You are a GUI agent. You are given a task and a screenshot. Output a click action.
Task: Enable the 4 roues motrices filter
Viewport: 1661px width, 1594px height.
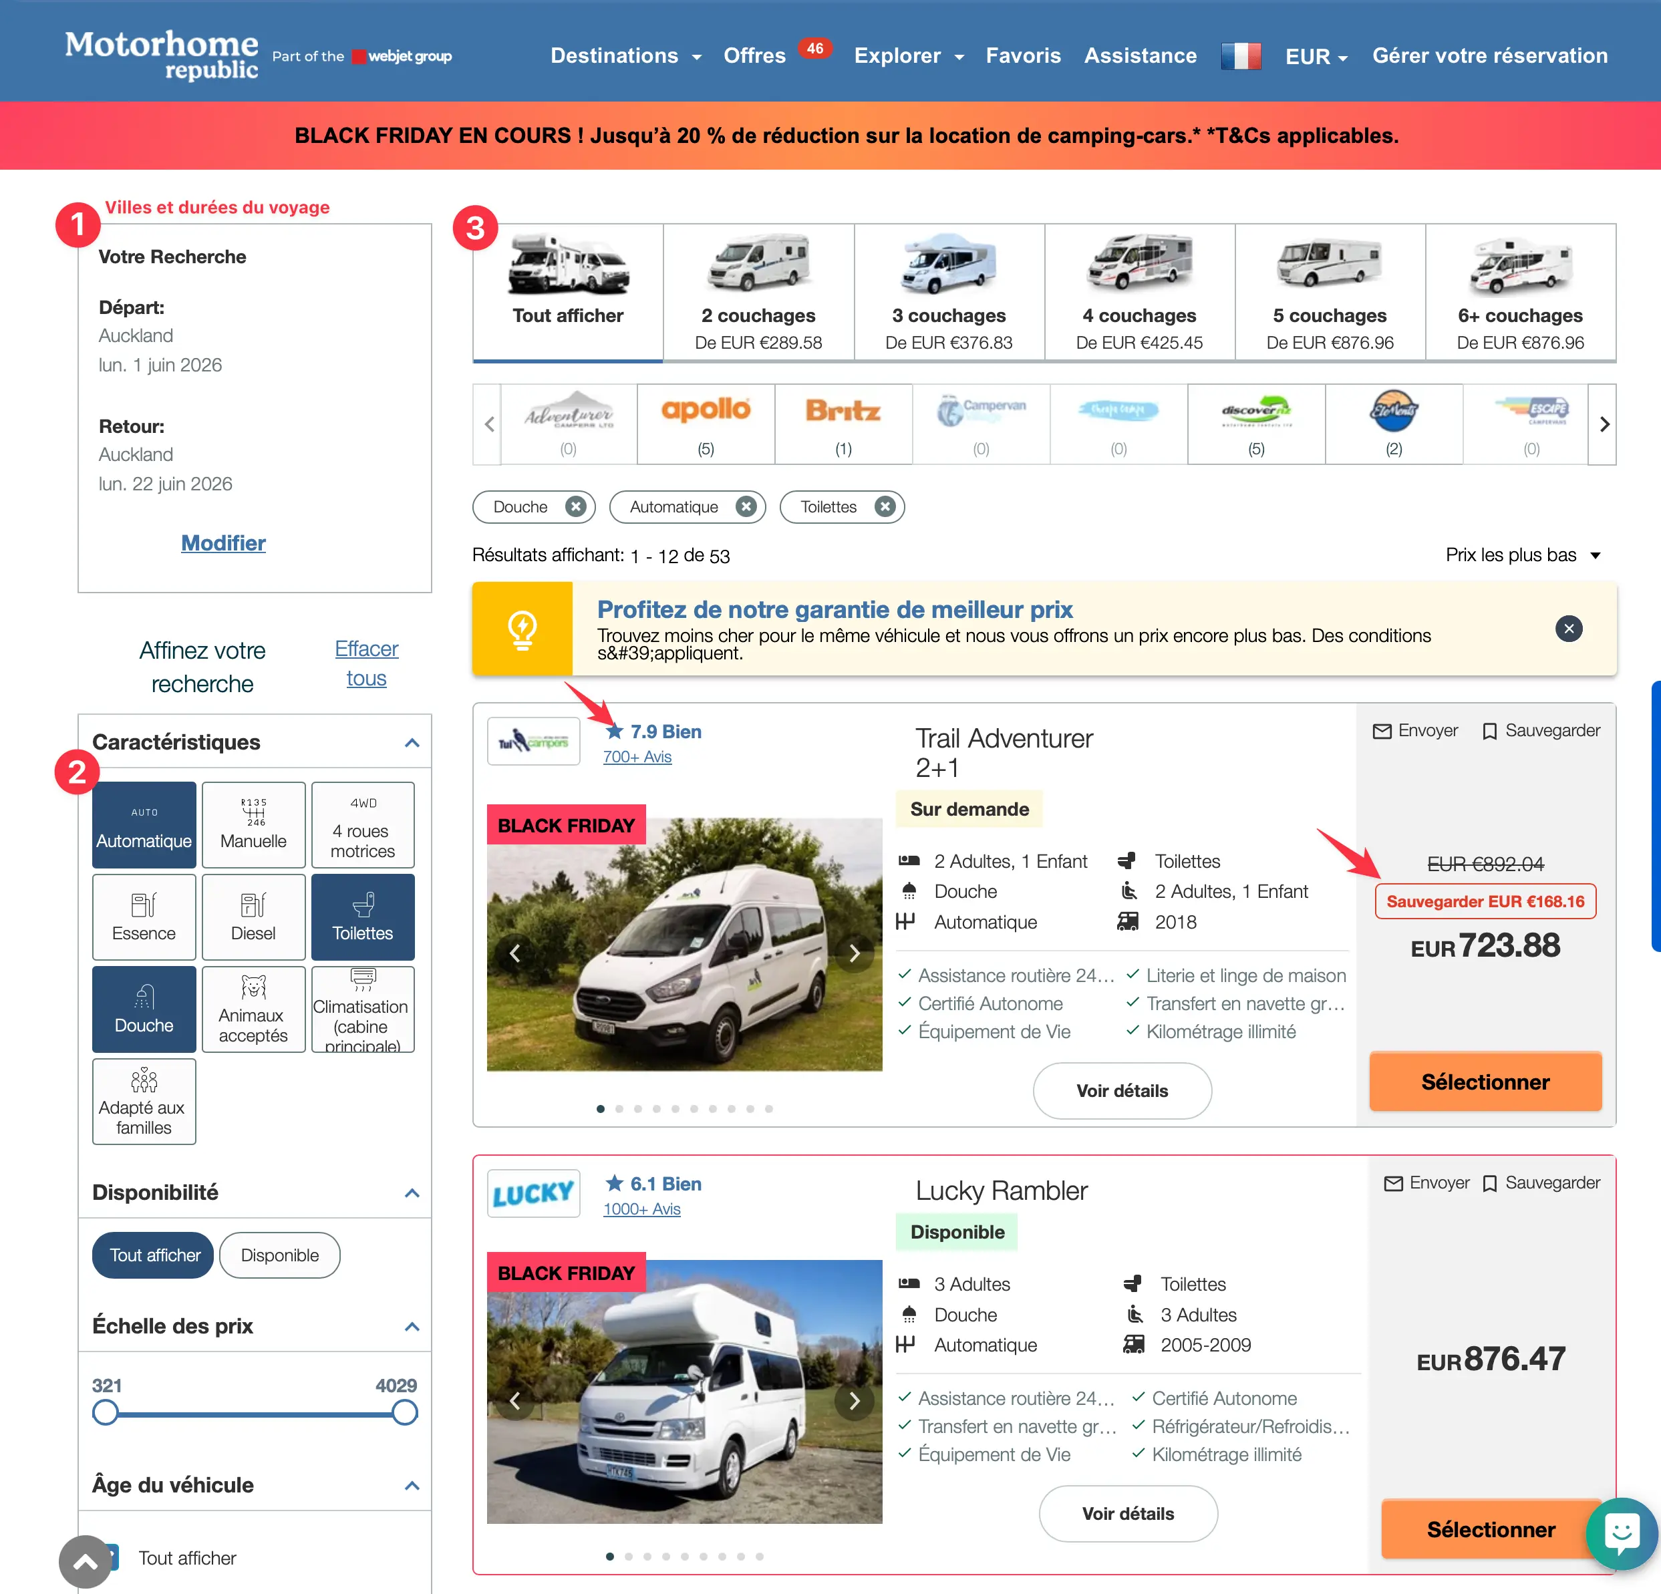tap(362, 824)
